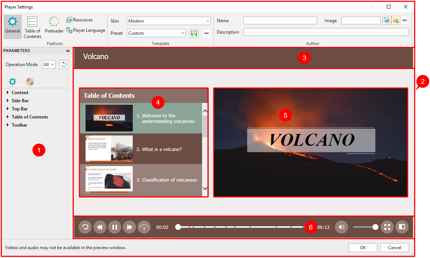Maximize the Player Settings window
Image resolution: width=430 pixels, height=258 pixels.
coord(389,7)
